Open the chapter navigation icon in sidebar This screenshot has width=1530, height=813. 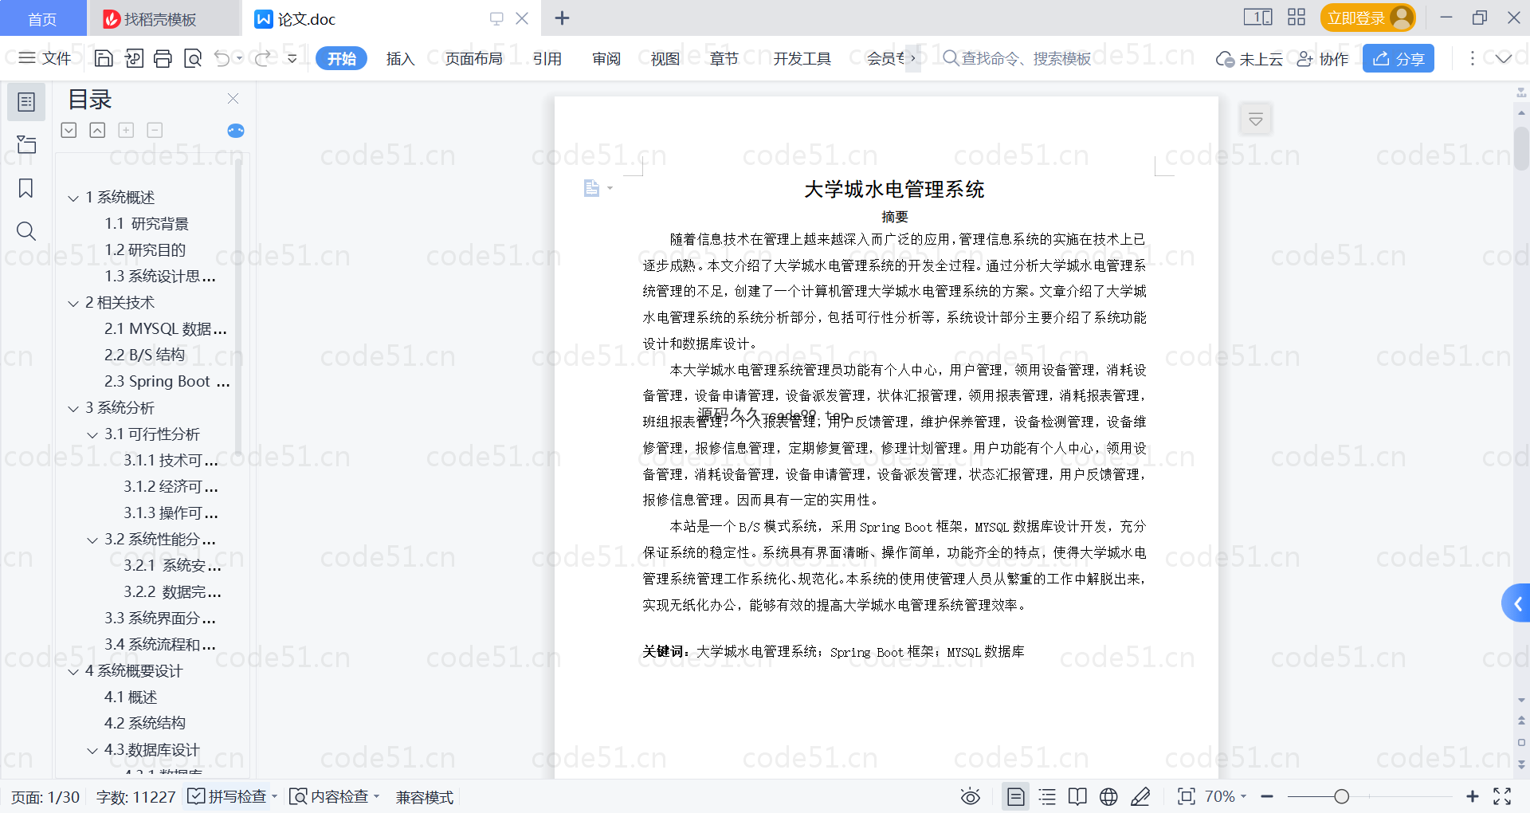tap(26, 144)
